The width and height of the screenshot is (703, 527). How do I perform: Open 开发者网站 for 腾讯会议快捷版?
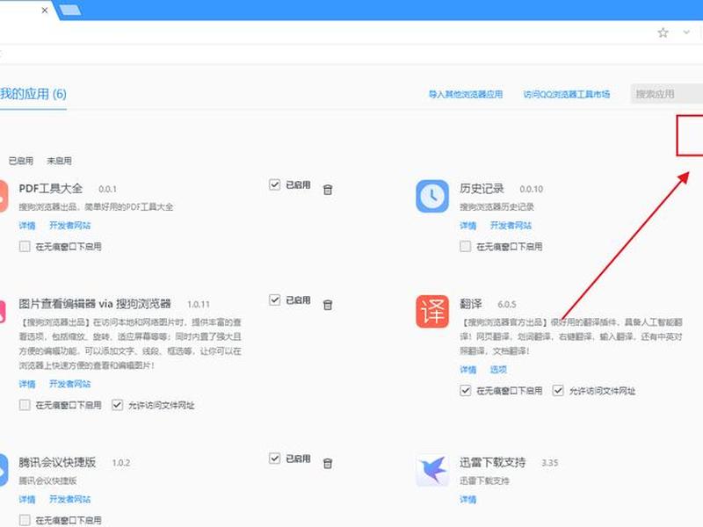70,499
